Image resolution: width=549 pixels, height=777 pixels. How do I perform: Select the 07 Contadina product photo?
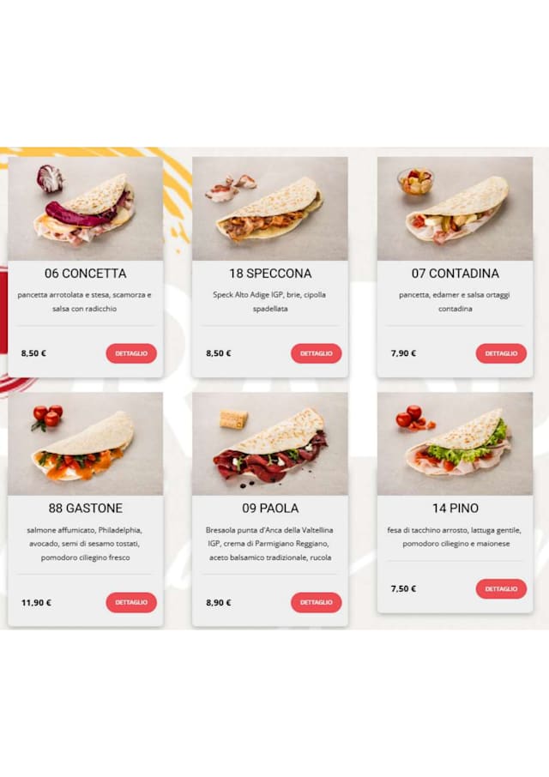click(455, 208)
